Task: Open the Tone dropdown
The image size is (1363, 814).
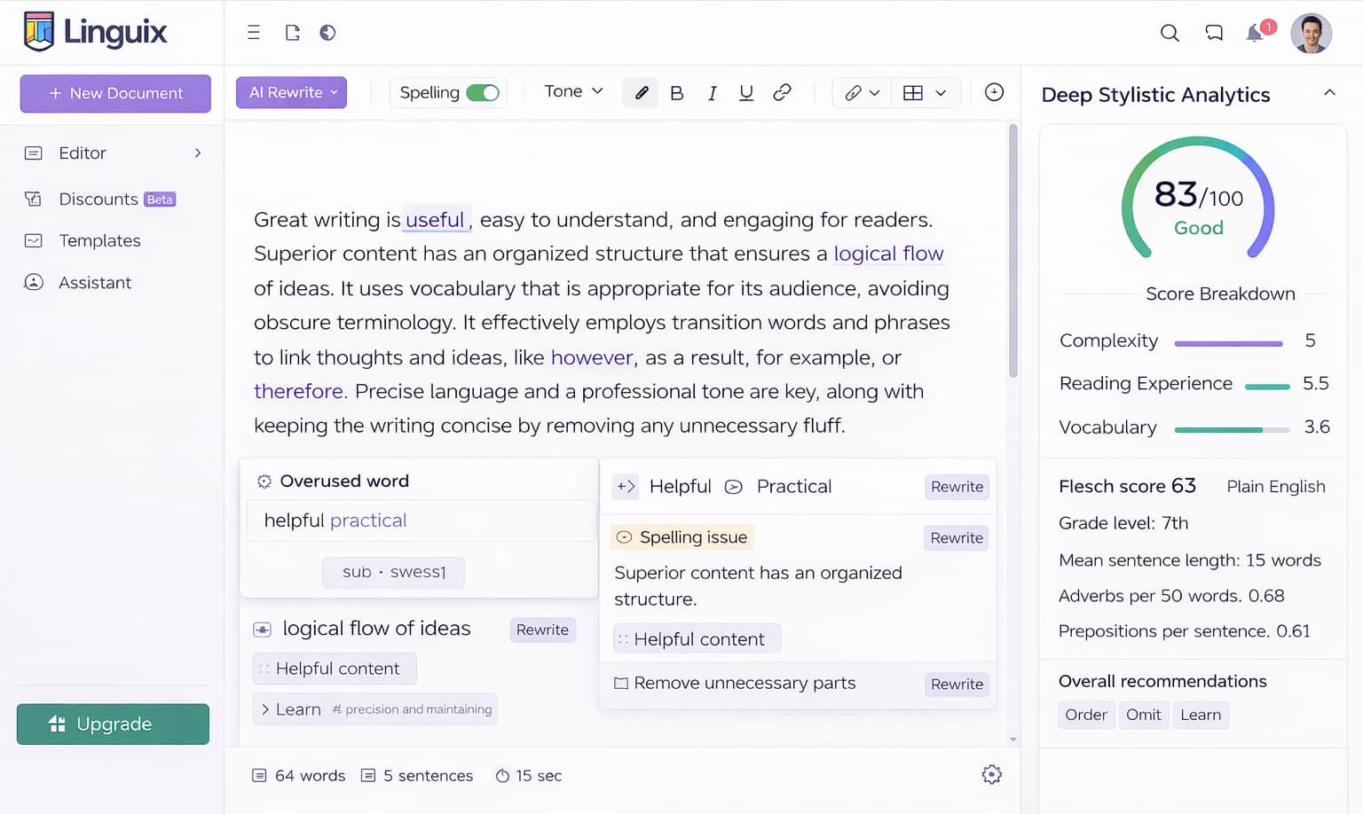Action: click(573, 91)
